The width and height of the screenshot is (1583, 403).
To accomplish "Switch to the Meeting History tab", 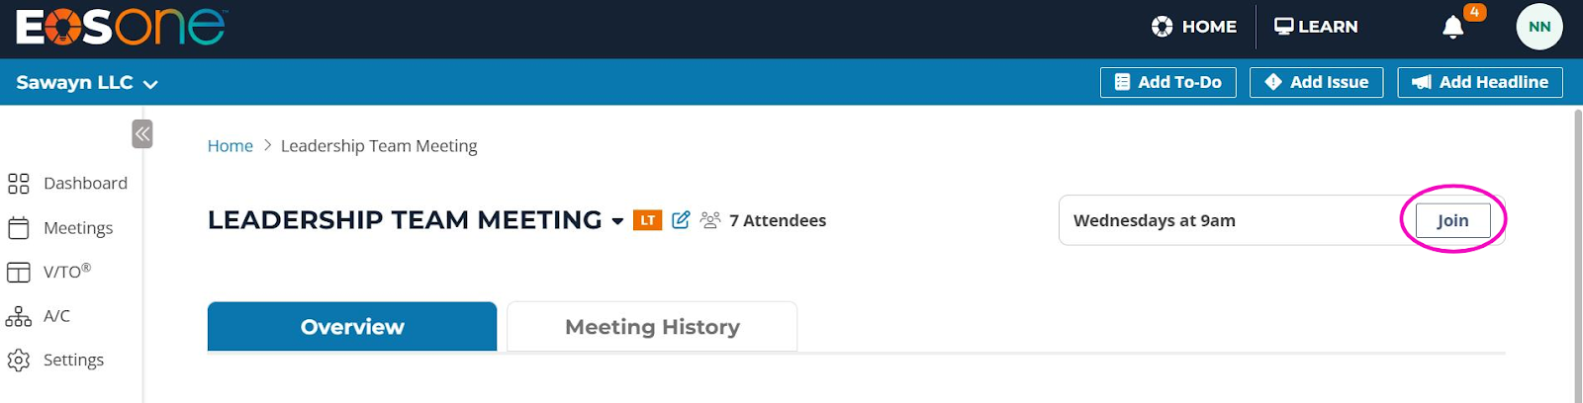I will (x=652, y=327).
